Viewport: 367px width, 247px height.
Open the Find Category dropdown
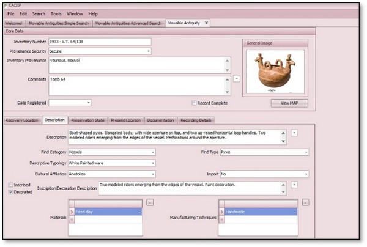coord(153,152)
